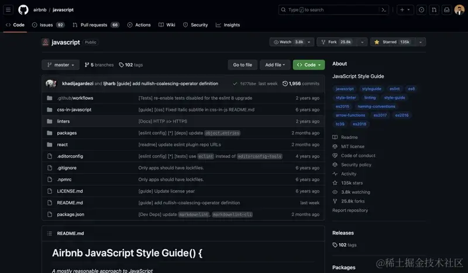Click the packages folder icon

[50, 133]
